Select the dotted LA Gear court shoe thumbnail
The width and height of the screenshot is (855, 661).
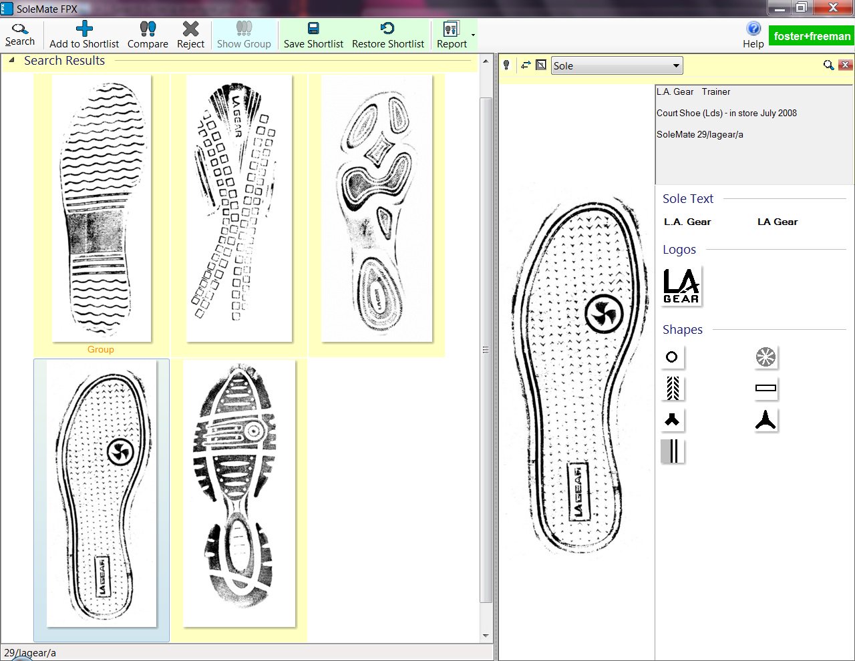pyautogui.click(x=102, y=493)
